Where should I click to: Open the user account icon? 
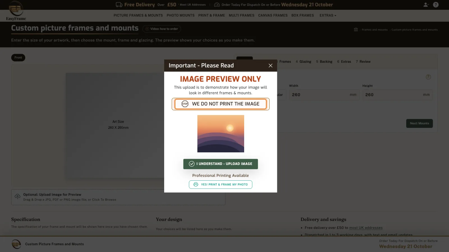(x=426, y=5)
